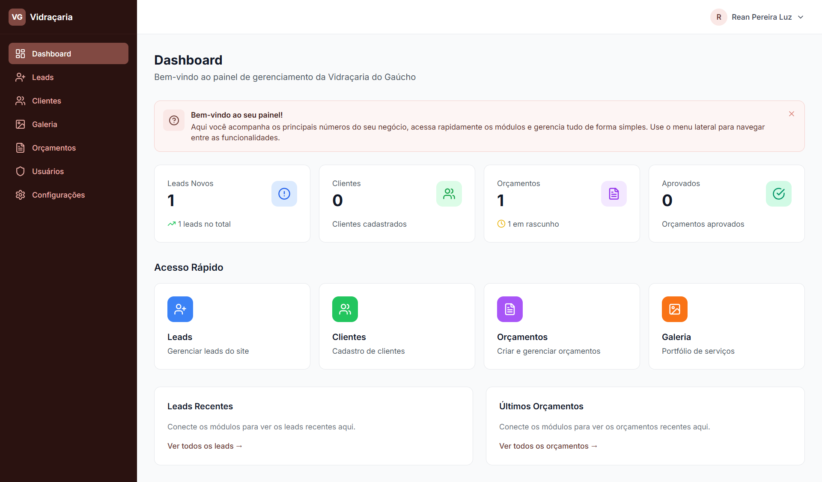Image resolution: width=822 pixels, height=482 pixels.
Task: Click the purple Orçamentos quick access icon
Action: click(510, 309)
